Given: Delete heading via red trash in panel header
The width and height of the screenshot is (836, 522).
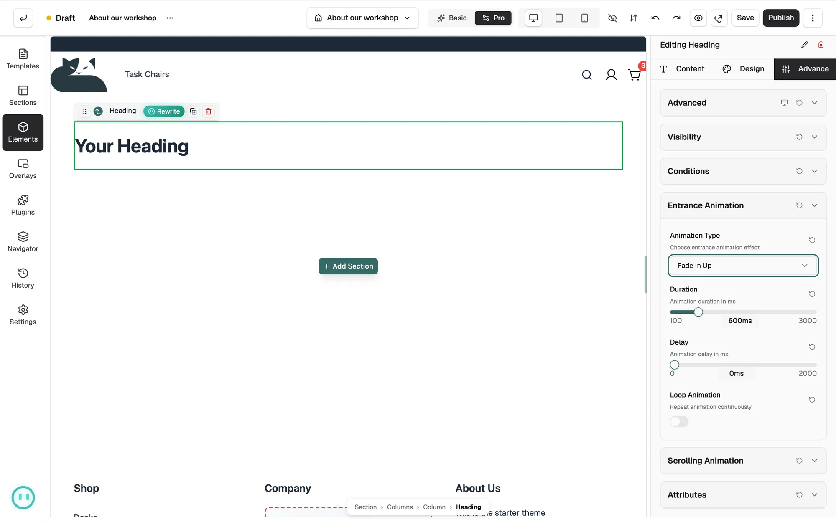Looking at the screenshot, I should click(821, 45).
